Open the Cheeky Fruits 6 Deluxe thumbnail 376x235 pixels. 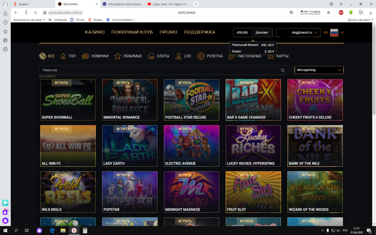coord(315,100)
